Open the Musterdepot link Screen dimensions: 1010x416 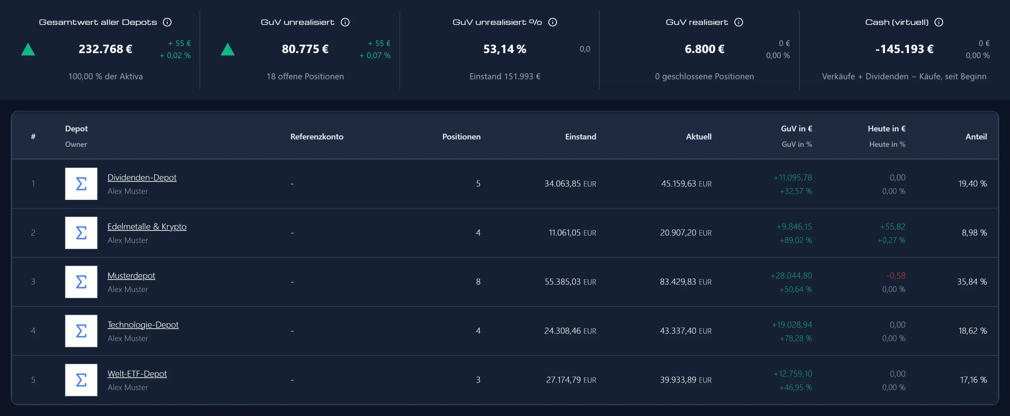click(x=131, y=276)
